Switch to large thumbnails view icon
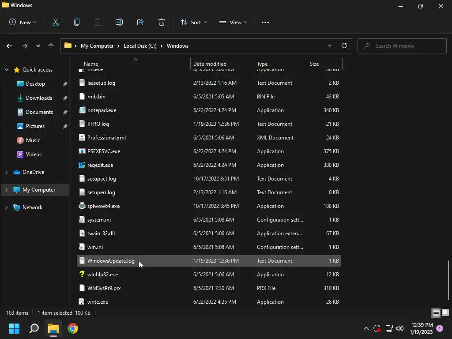Screen dimensions: 452x339 445,313
